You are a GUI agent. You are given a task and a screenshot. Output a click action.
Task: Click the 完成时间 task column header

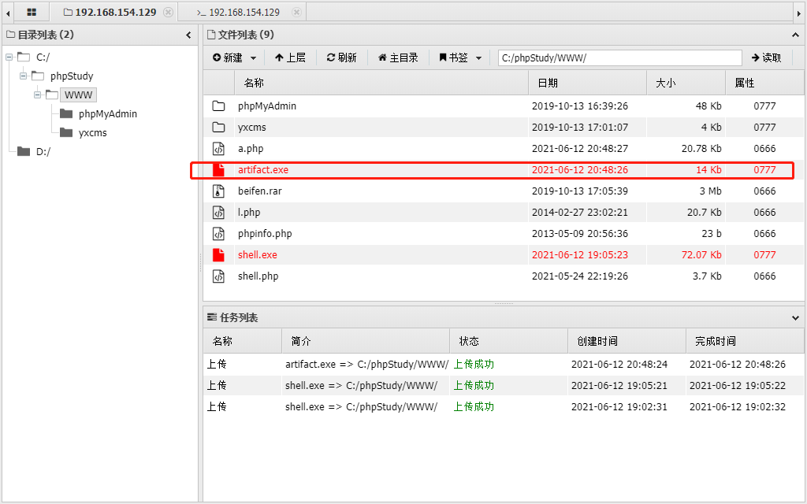(x=745, y=341)
